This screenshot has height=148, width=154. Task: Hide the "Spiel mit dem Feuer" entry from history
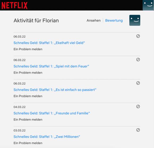tap(138, 60)
